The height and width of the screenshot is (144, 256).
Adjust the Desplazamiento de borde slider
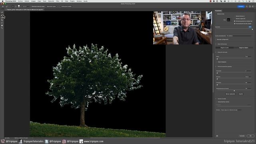coord(234,91)
